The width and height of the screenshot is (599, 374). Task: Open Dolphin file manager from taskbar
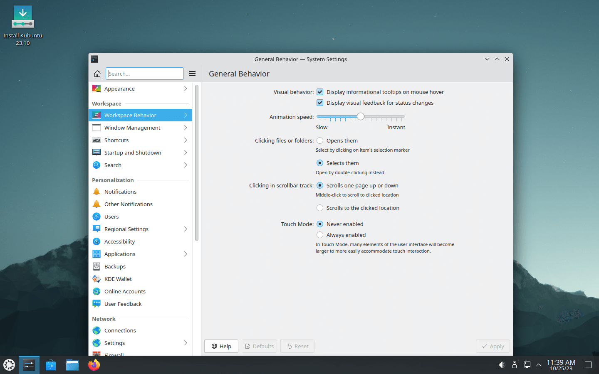pos(72,365)
